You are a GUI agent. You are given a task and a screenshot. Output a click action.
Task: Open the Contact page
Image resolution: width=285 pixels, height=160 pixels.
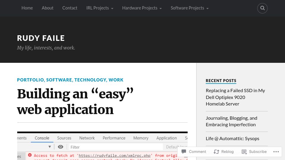coord(70,8)
